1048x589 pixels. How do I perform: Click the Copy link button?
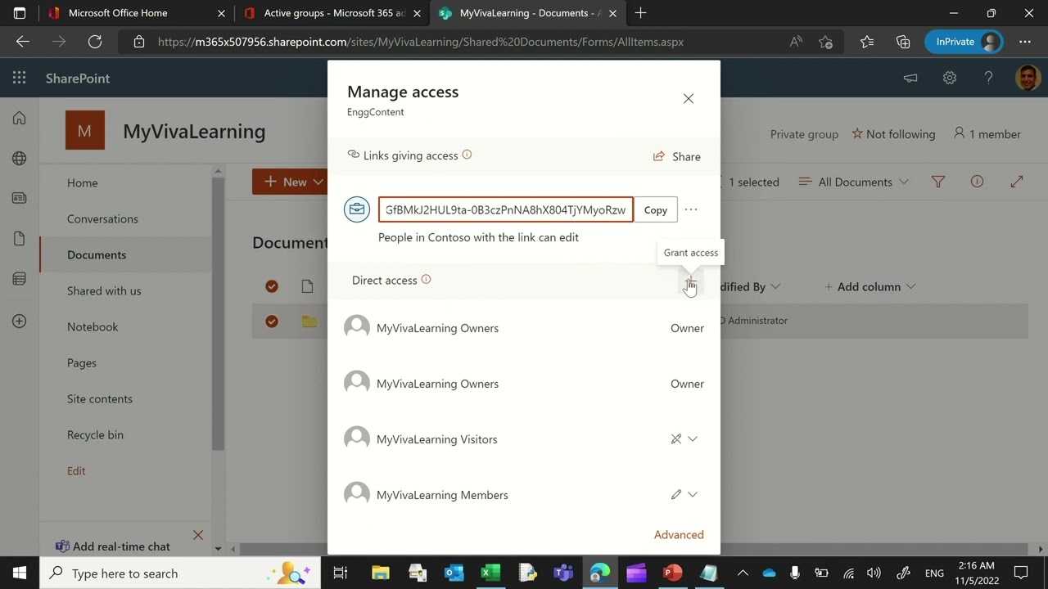pos(656,210)
